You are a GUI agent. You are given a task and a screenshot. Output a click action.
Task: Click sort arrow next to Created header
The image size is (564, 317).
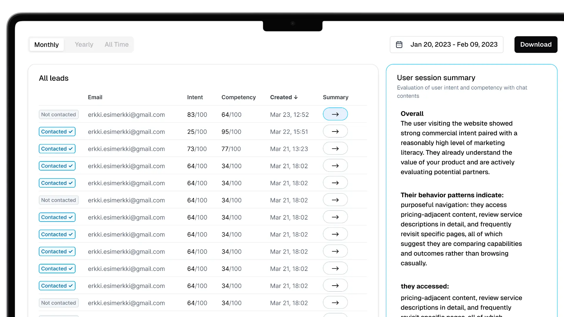click(296, 97)
